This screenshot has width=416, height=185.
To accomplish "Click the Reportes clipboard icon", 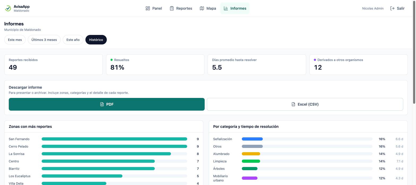I will pos(172,8).
